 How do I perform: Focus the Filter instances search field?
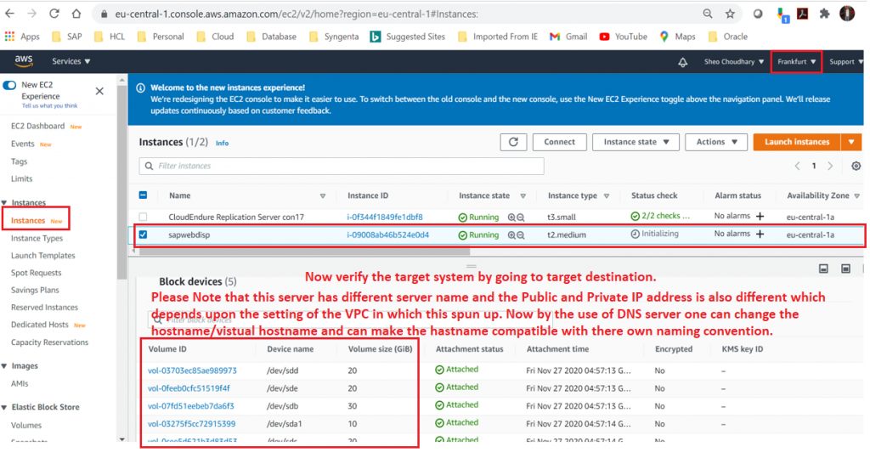(342, 166)
